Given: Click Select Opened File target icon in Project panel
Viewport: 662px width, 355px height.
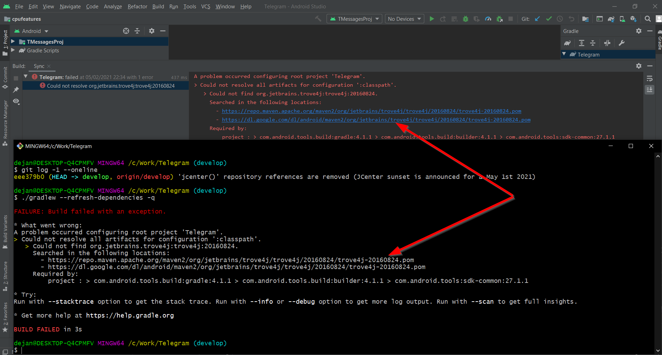Looking at the screenshot, I should [x=126, y=31].
